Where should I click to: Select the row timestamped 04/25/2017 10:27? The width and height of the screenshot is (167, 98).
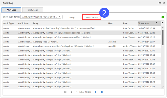click(82, 37)
